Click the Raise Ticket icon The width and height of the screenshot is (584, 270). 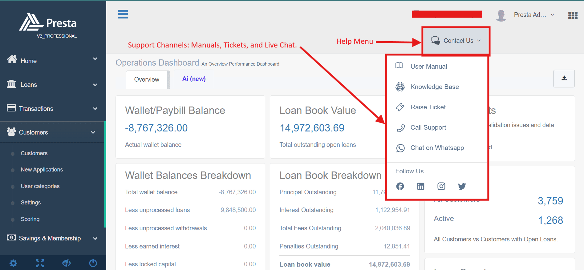[x=400, y=107]
